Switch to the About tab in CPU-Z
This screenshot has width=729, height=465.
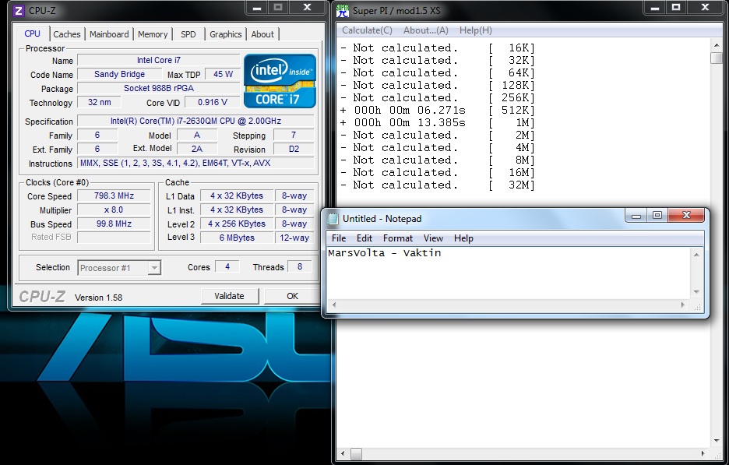click(262, 33)
